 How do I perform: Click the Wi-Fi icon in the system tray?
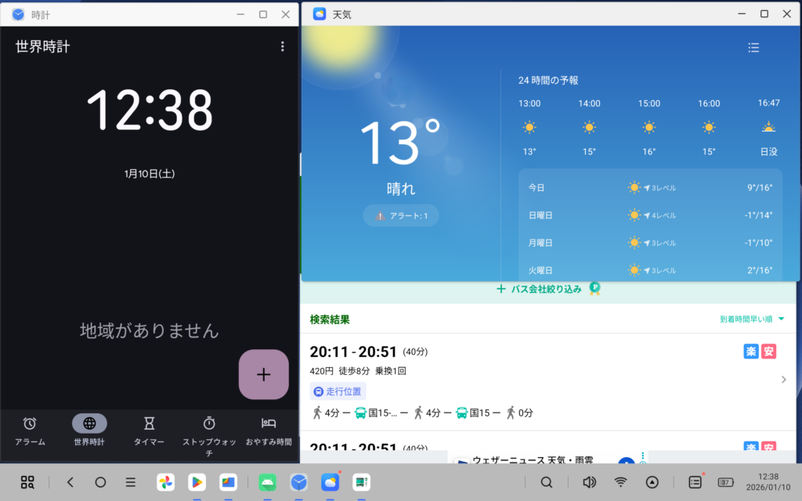(620, 482)
